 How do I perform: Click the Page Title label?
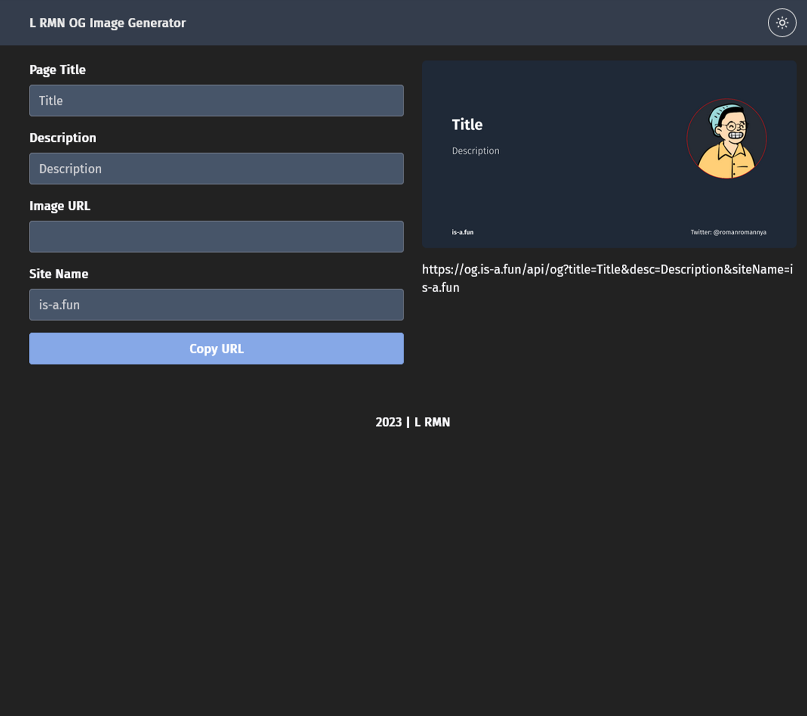click(57, 70)
